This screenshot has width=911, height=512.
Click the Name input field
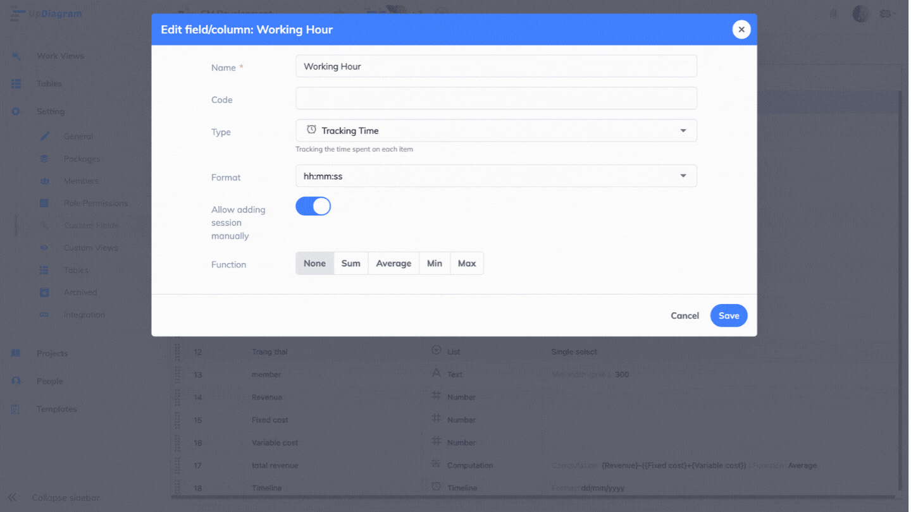point(496,66)
